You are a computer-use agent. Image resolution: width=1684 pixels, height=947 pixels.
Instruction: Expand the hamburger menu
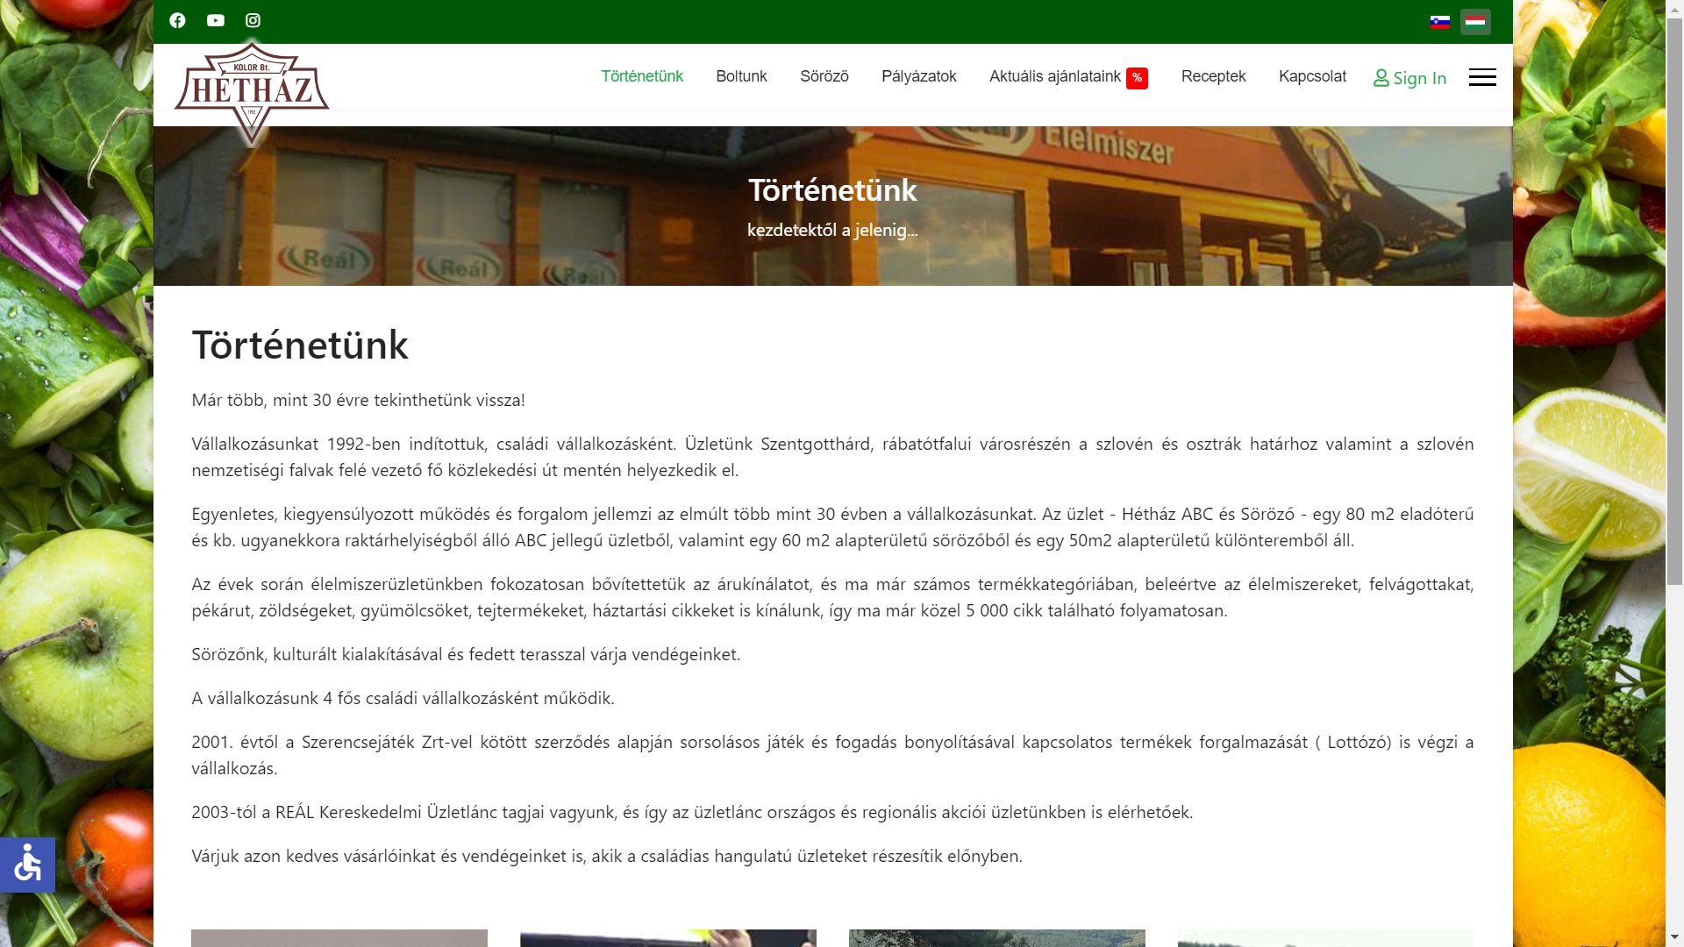pyautogui.click(x=1482, y=77)
